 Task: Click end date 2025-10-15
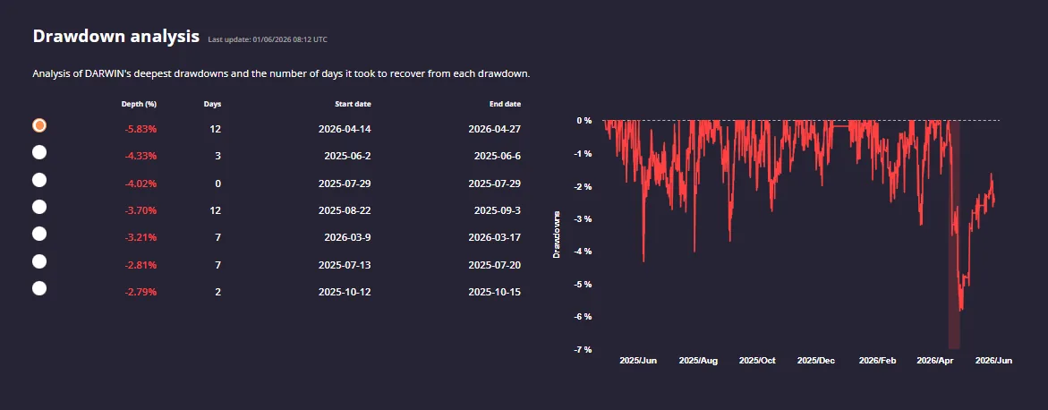pyautogui.click(x=495, y=293)
